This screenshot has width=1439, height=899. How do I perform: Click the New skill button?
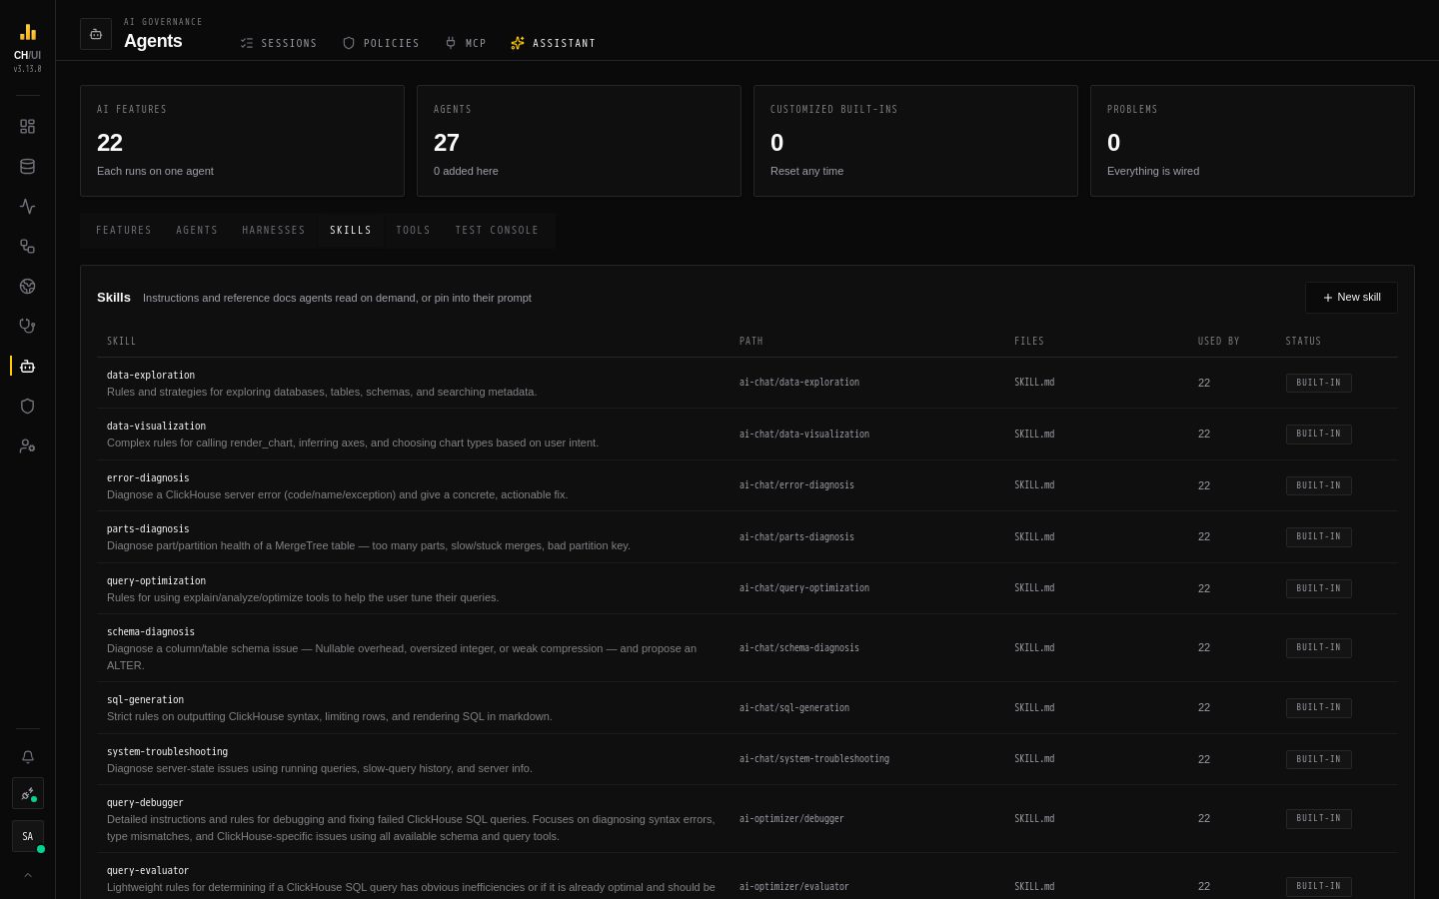[x=1351, y=298]
